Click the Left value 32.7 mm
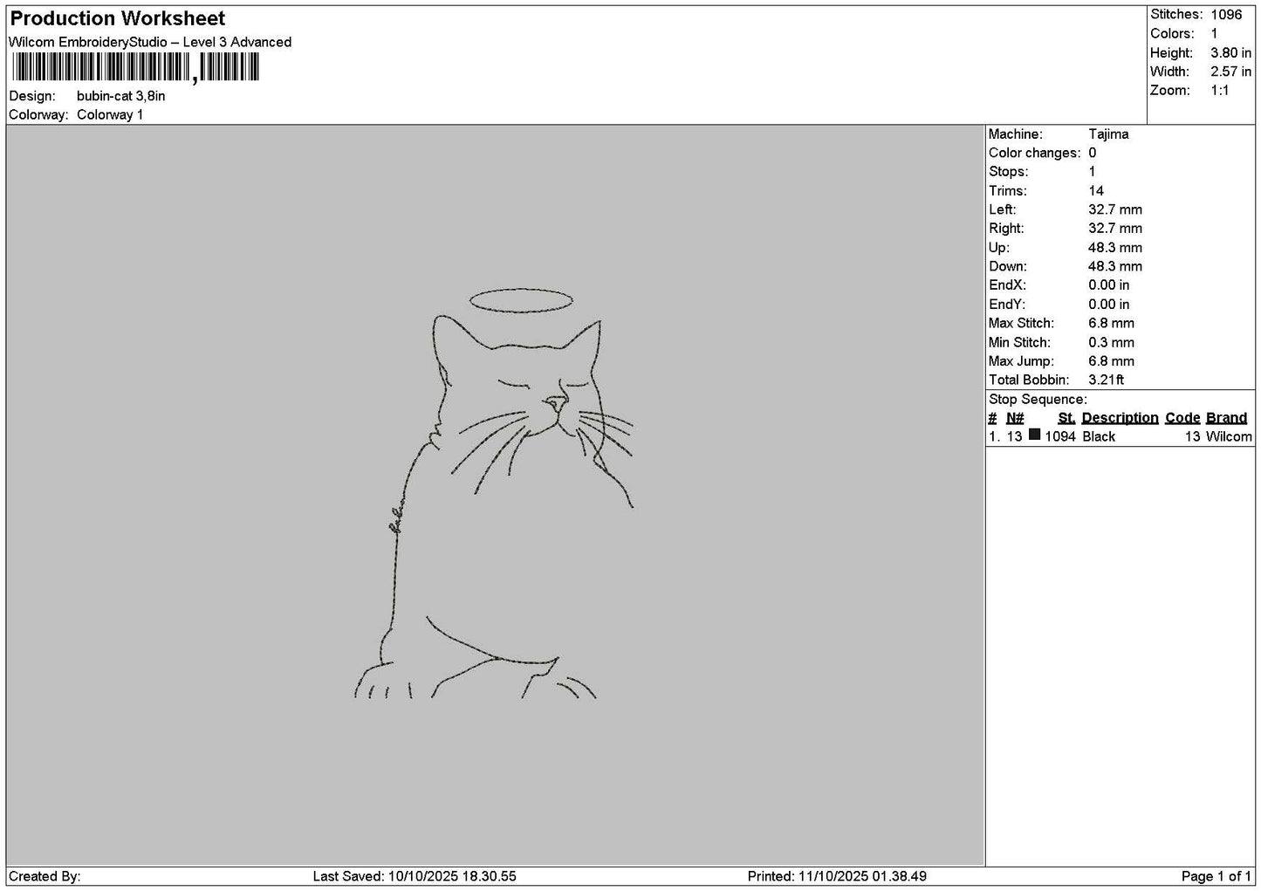Image resolution: width=1261 pixels, height=891 pixels. click(x=1115, y=210)
